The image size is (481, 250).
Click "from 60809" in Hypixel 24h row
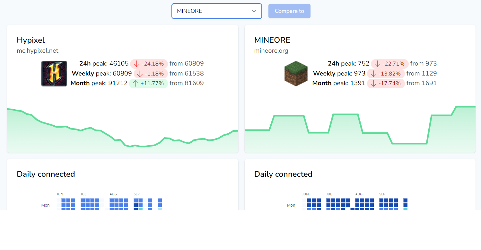[x=187, y=64]
